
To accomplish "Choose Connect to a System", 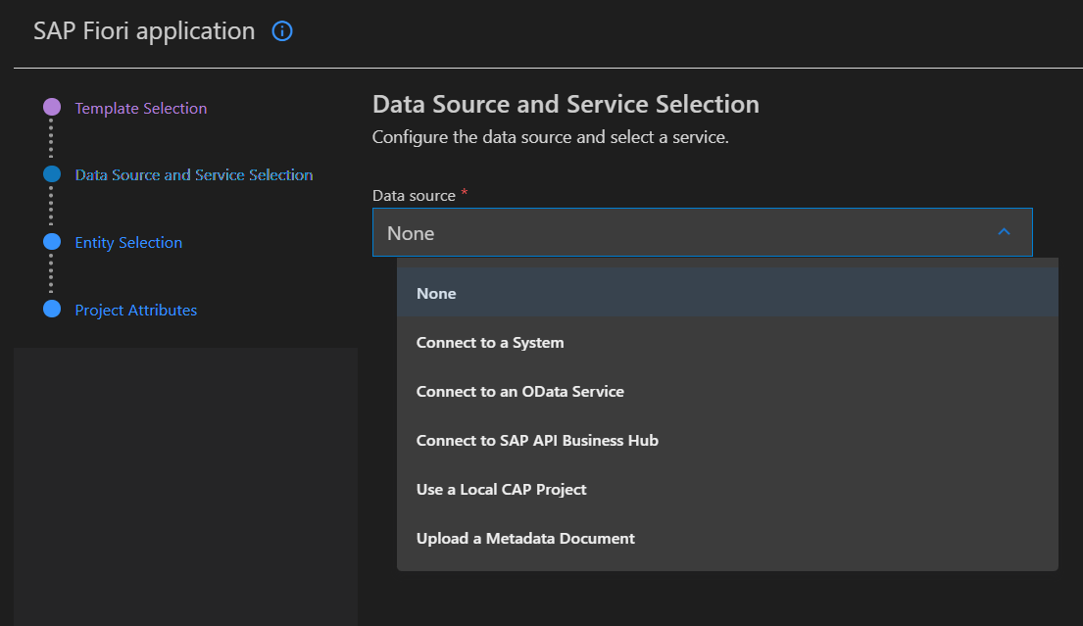I will (x=490, y=342).
